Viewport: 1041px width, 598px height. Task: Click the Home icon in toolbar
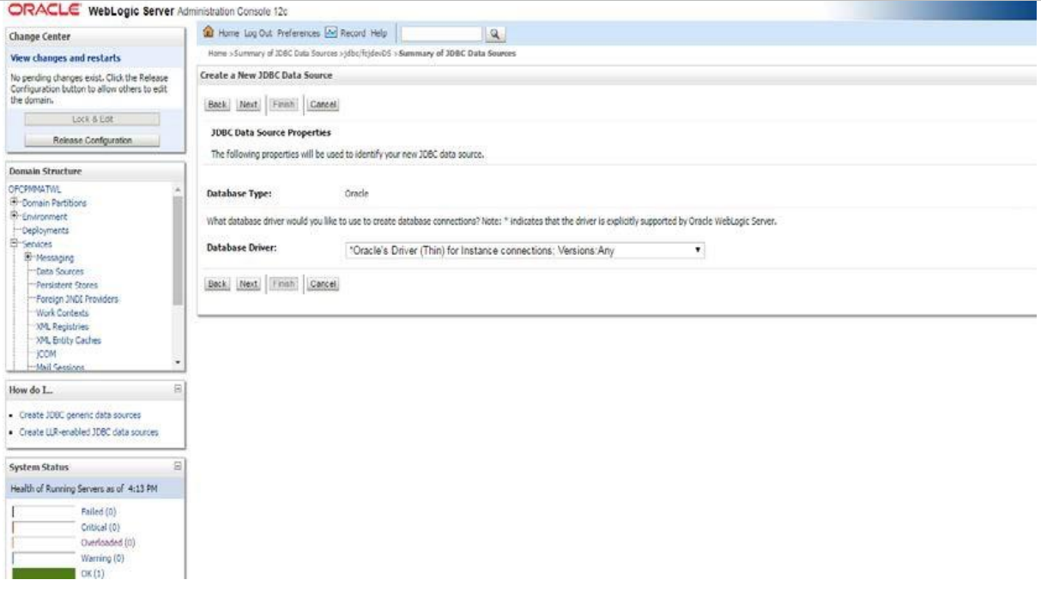(208, 33)
